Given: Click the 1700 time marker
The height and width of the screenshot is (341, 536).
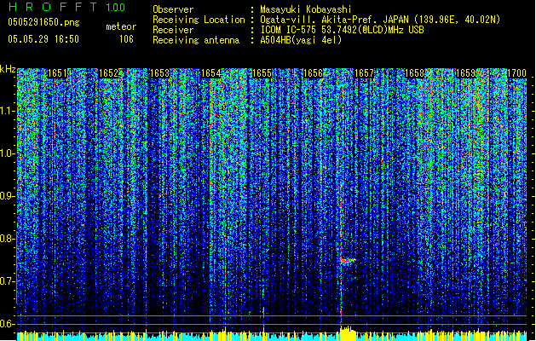Looking at the screenshot, I should point(516,73).
